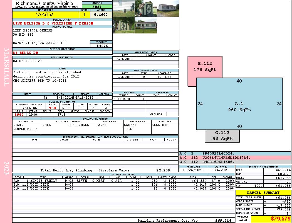This screenshot has width=292, height=223.
Task: Click the legal instrument bookpage 198 671
Action: pyautogui.click(x=164, y=77)
